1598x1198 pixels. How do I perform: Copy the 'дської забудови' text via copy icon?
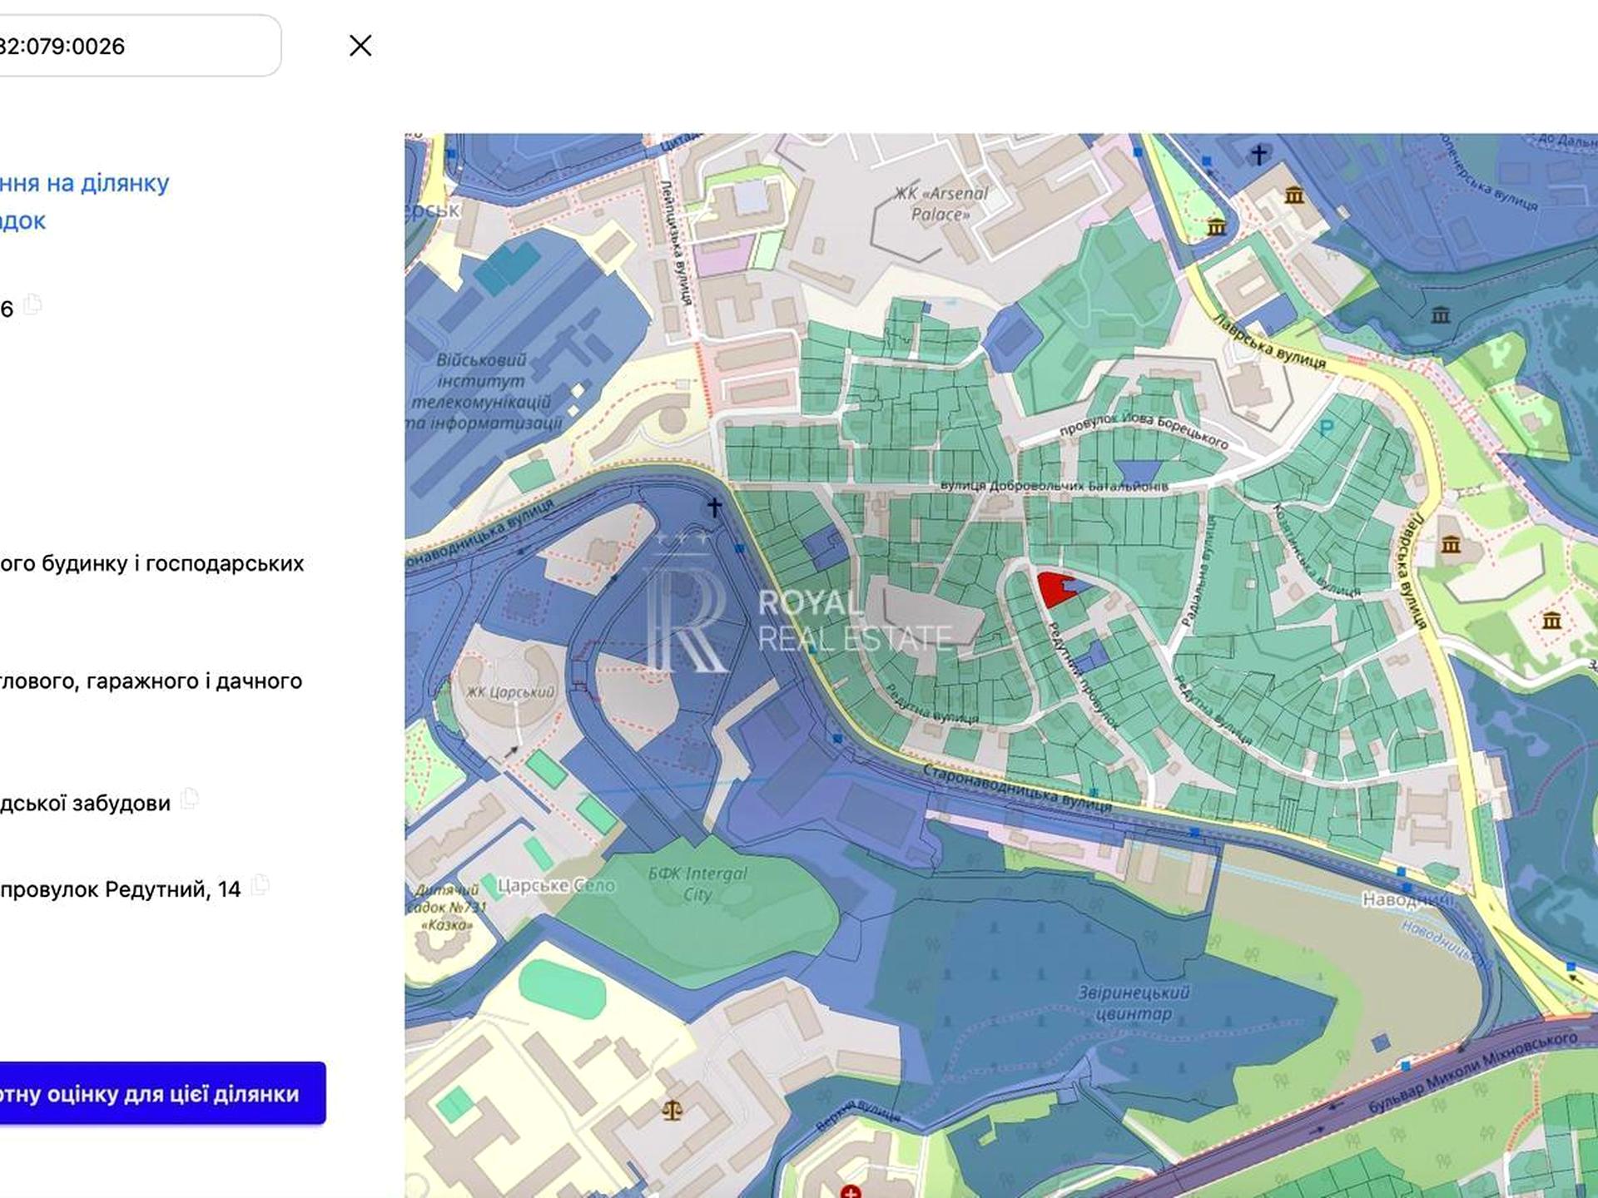(190, 799)
